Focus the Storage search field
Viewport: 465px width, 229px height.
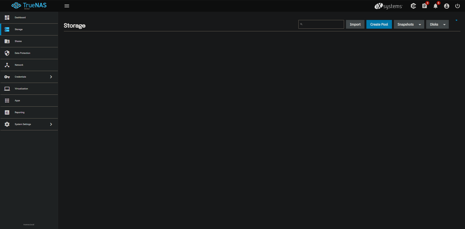(321, 24)
